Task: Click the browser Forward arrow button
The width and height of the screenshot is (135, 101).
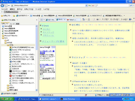Action: point(6,6)
